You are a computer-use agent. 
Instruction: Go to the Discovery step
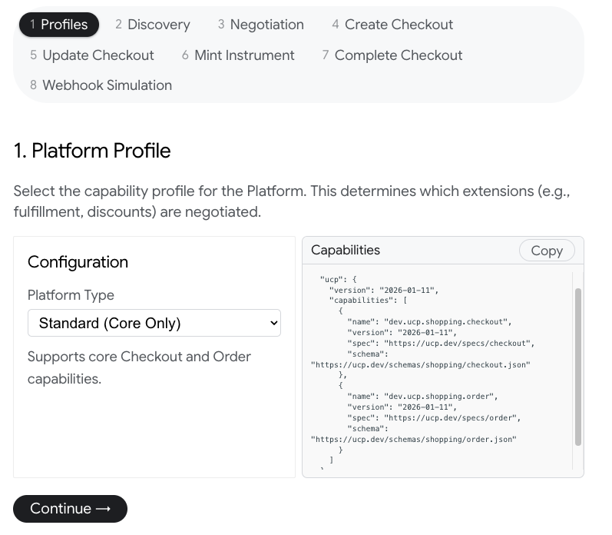pos(152,25)
